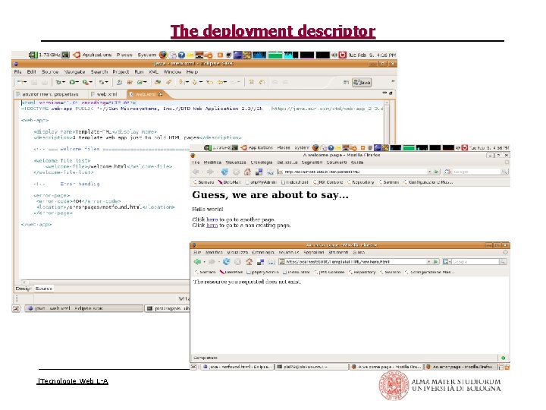546x410 pixels.
Task: Click the Ubuntu logo beside Applications in top panel
Action: pos(77,55)
